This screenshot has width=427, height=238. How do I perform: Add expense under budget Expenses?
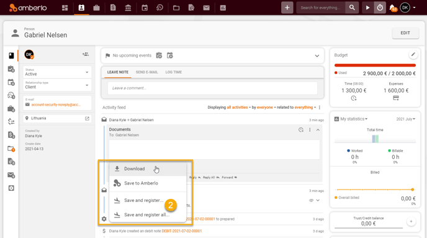396,98
